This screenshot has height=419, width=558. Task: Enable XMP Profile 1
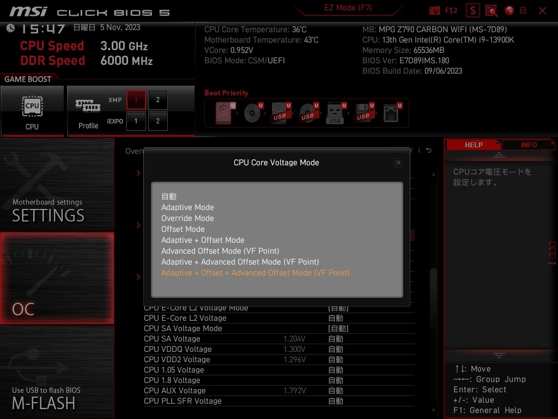[136, 100]
